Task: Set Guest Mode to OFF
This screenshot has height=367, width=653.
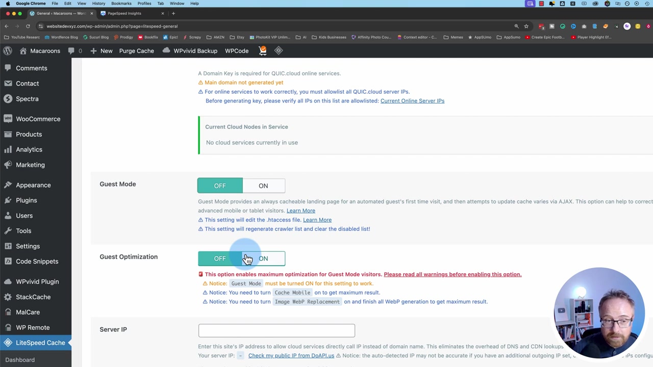Action: (x=220, y=186)
